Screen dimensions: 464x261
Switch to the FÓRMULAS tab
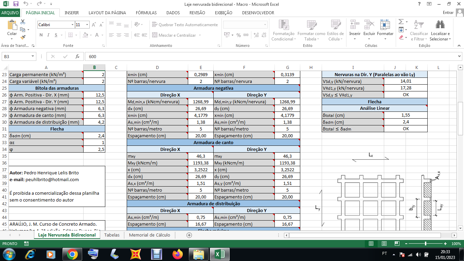[146, 13]
